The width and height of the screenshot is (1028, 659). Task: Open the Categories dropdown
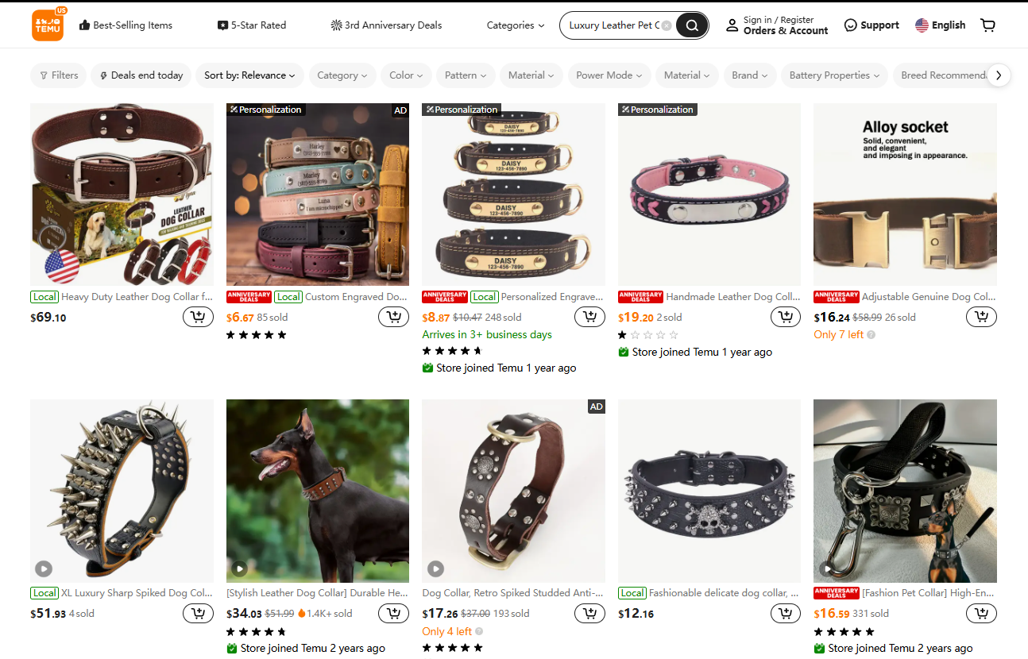(515, 25)
